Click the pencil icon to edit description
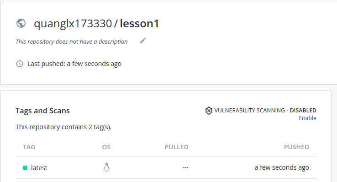 click(143, 41)
